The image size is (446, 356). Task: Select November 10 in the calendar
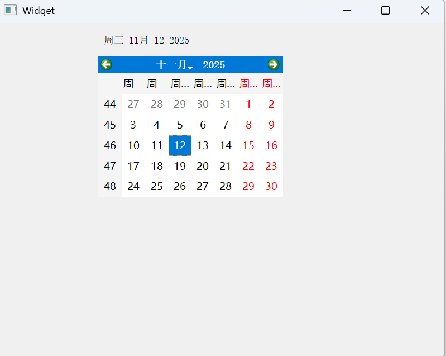pyautogui.click(x=133, y=145)
